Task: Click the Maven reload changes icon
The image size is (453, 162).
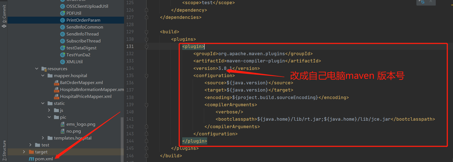Action: pyautogui.click(x=422, y=2)
